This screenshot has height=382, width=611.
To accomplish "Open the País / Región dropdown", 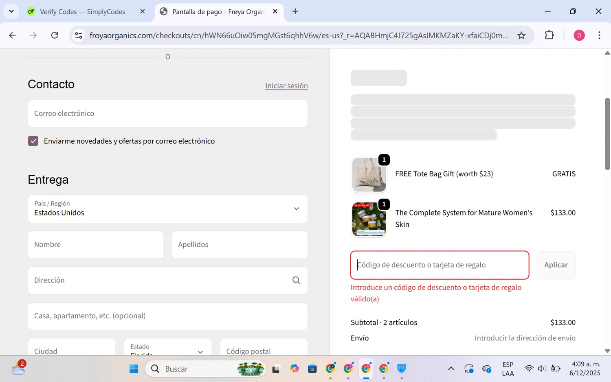I will click(x=168, y=209).
